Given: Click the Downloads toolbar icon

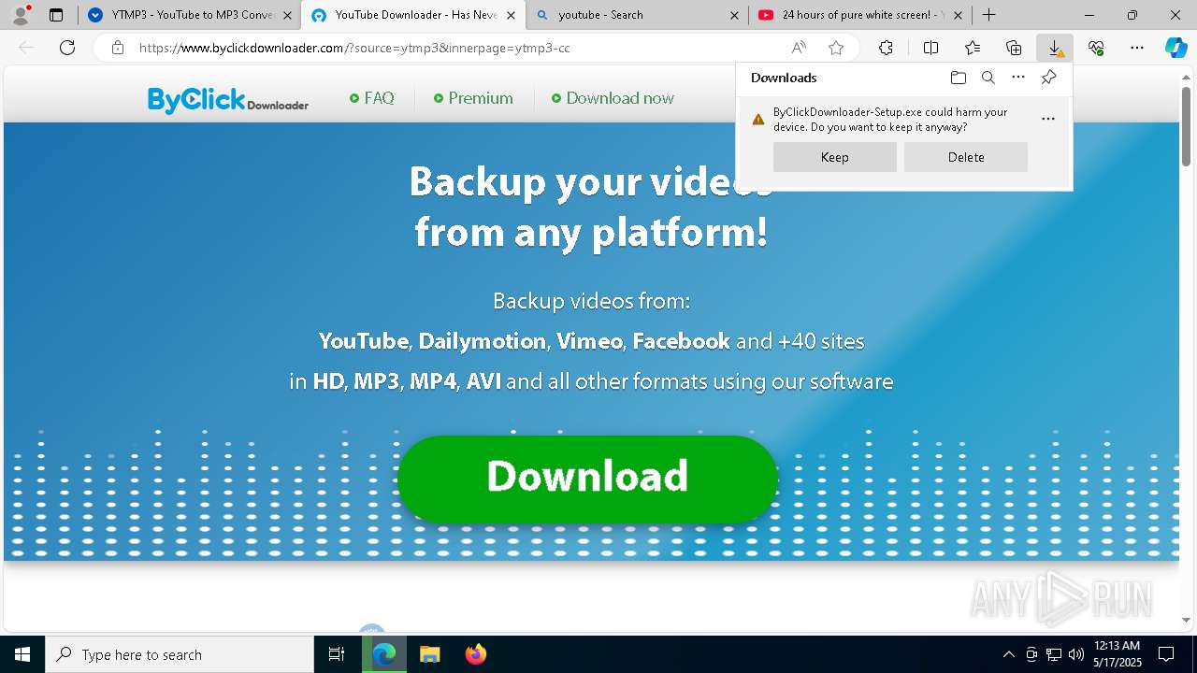Looking at the screenshot, I should [1055, 48].
